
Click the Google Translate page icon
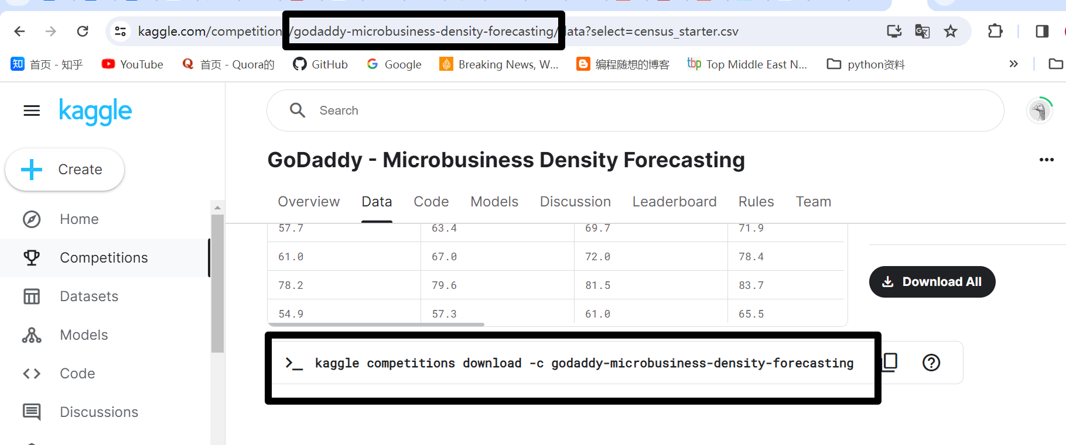point(922,31)
